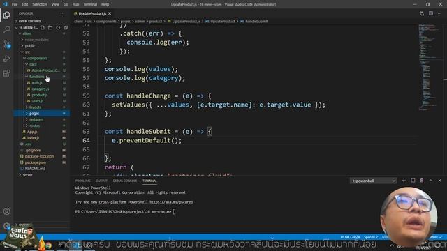447x251 pixels.
Task: Open the Run menu
Action: [75, 4]
